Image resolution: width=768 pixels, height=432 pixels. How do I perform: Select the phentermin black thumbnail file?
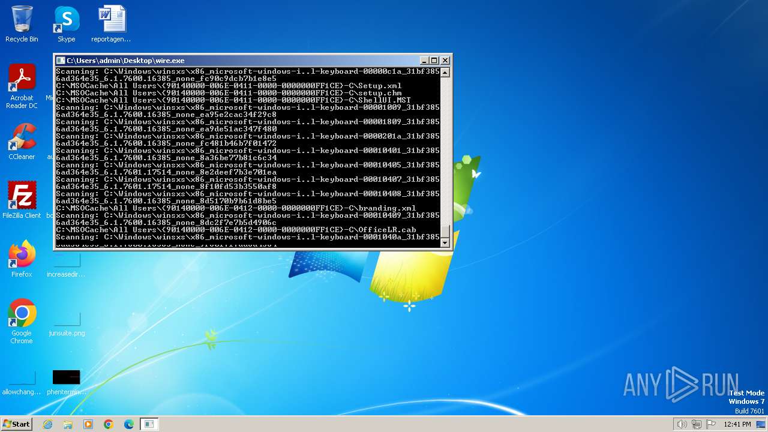(66, 383)
